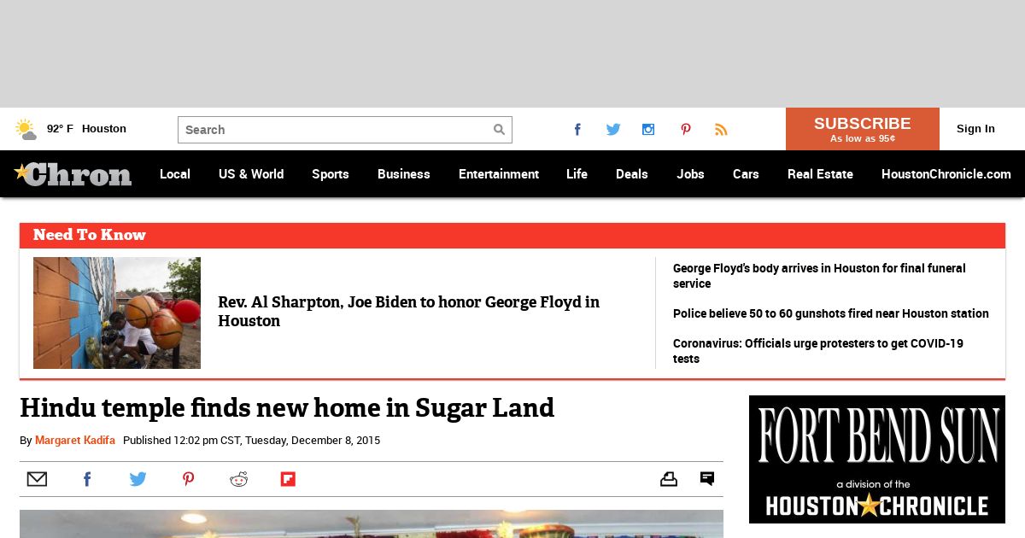The image size is (1025, 538).
Task: Open the Life menu
Action: point(577,174)
